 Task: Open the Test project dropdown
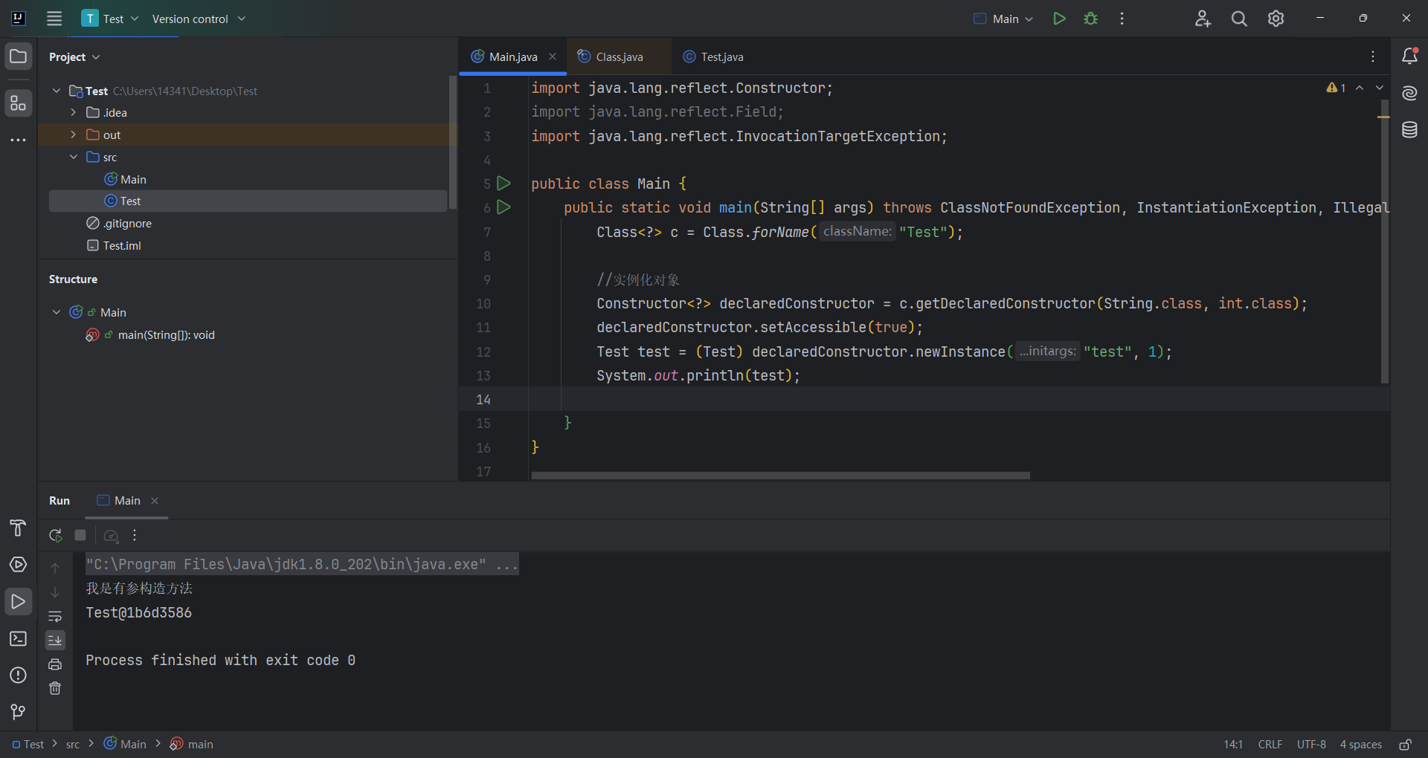[x=111, y=19]
